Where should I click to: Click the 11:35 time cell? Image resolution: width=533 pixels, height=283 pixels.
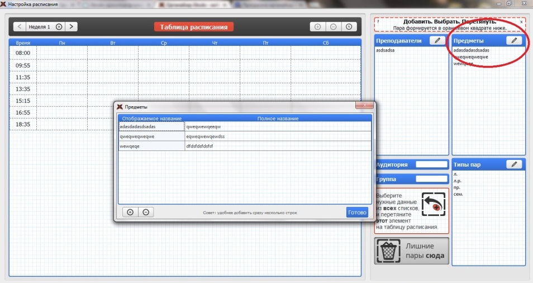click(23, 77)
